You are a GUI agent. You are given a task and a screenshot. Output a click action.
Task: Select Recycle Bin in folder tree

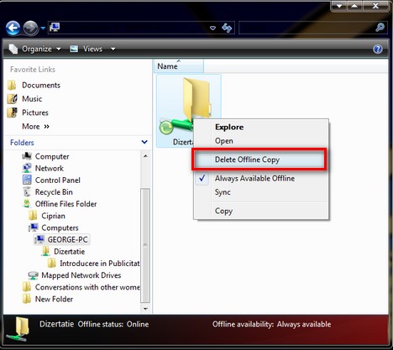pyautogui.click(x=54, y=192)
